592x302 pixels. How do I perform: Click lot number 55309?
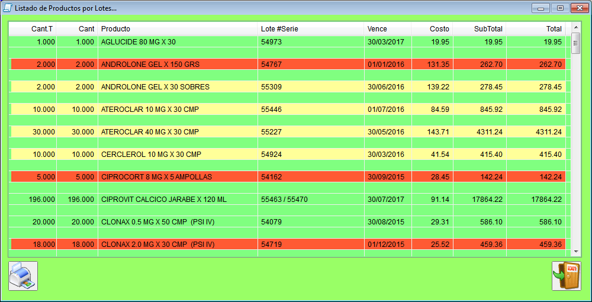[x=271, y=87]
